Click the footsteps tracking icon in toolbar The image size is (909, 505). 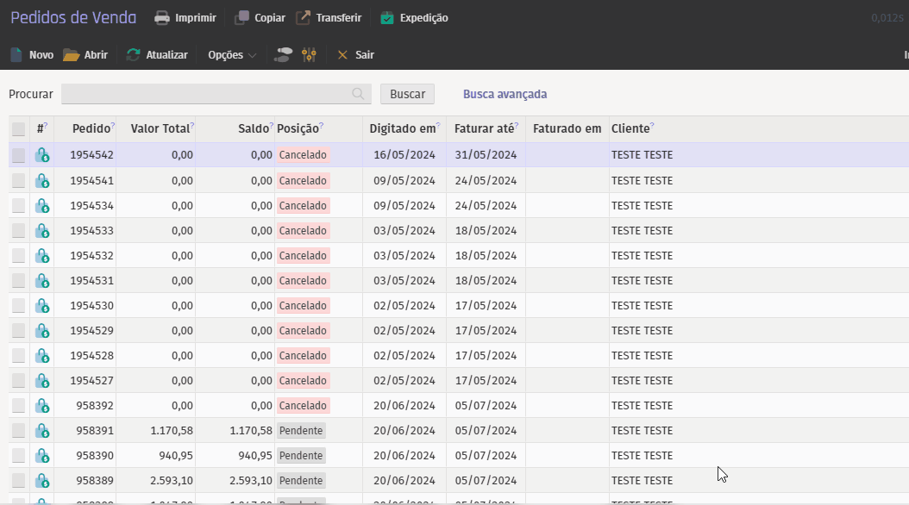click(282, 54)
